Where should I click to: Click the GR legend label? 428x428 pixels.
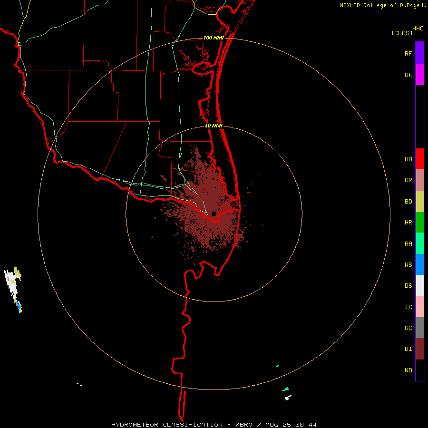click(408, 180)
